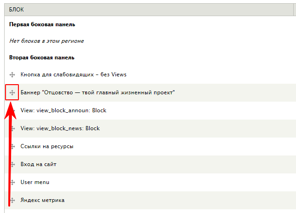The image size is (296, 213).
Task: Click Баннер "Отцовство — твой главный жизненный проект" label
Action: (98, 92)
